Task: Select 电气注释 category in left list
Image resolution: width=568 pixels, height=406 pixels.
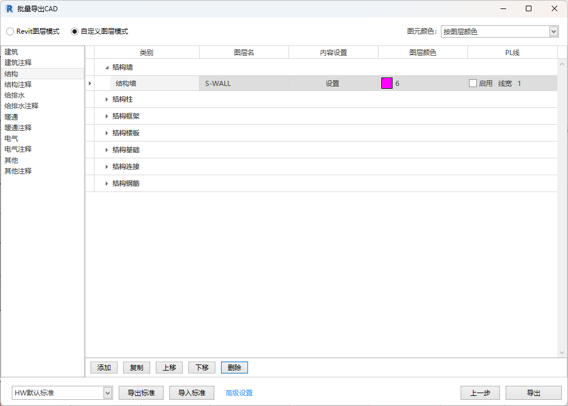Action: click(18, 149)
